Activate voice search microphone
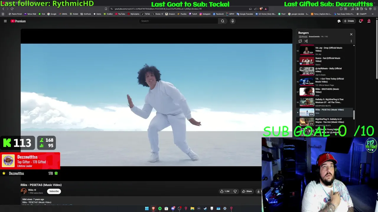 pyautogui.click(x=233, y=21)
